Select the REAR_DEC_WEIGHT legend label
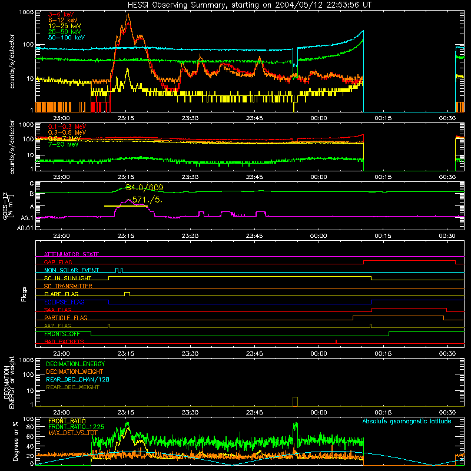This screenshot has width=471, height=471. point(72,387)
